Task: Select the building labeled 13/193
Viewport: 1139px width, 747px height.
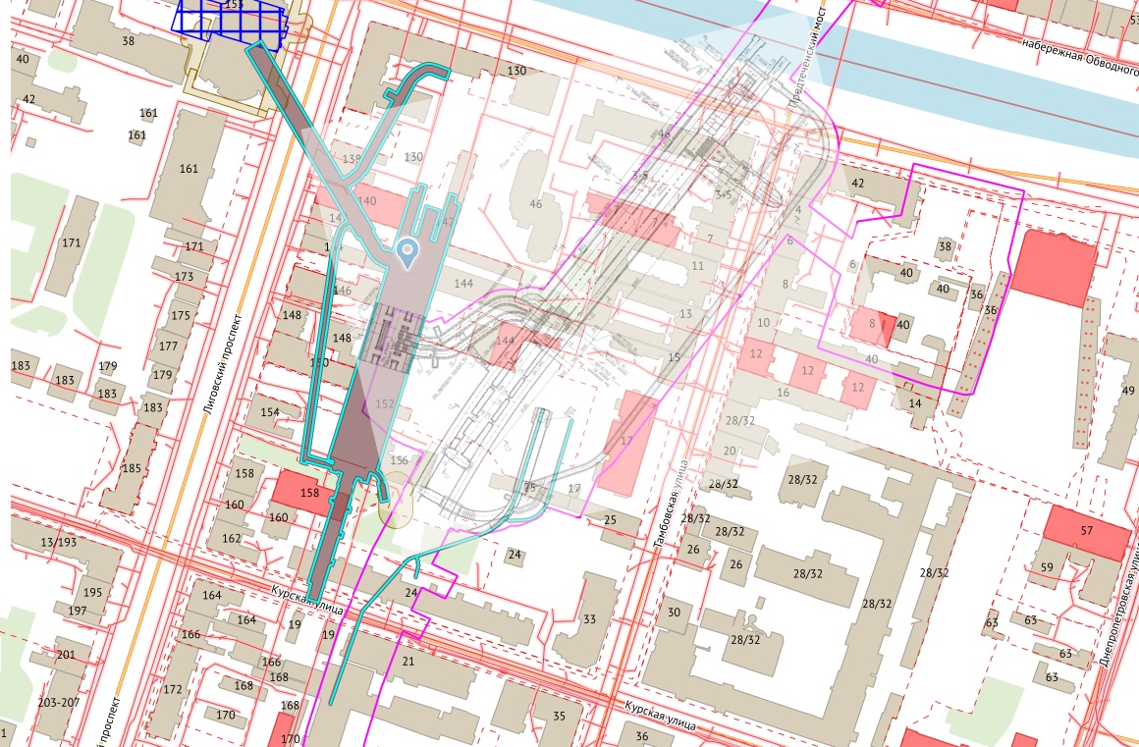Action: tap(58, 544)
